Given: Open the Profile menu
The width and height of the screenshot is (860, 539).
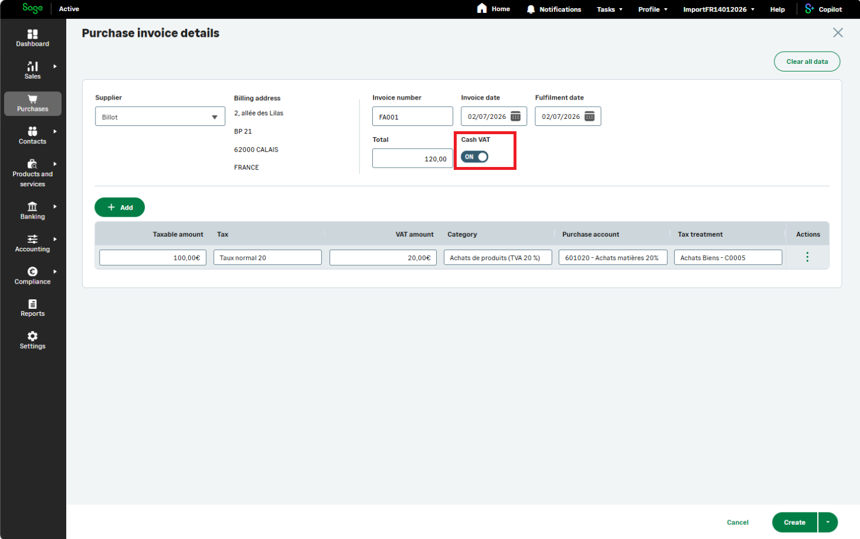Looking at the screenshot, I should (652, 9).
